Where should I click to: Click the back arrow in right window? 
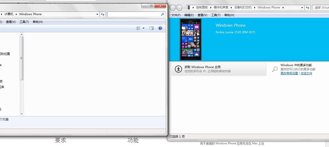tap(173, 8)
